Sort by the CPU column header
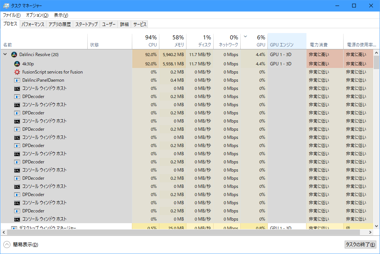Image resolution: width=380 pixels, height=254 pixels. (146, 41)
